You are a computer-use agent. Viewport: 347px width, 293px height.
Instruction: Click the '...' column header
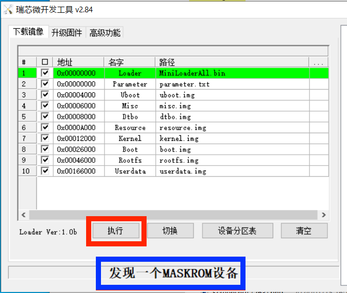318,62
